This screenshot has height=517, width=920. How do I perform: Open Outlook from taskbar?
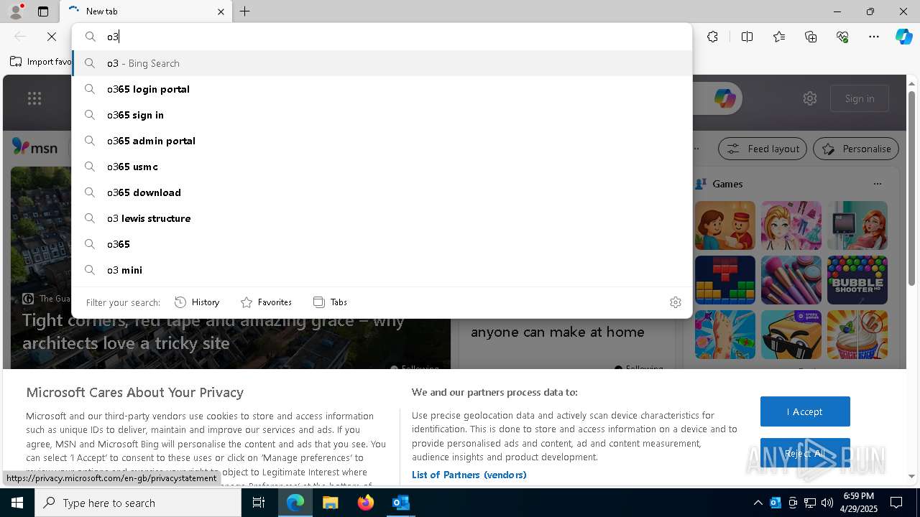[x=400, y=503]
